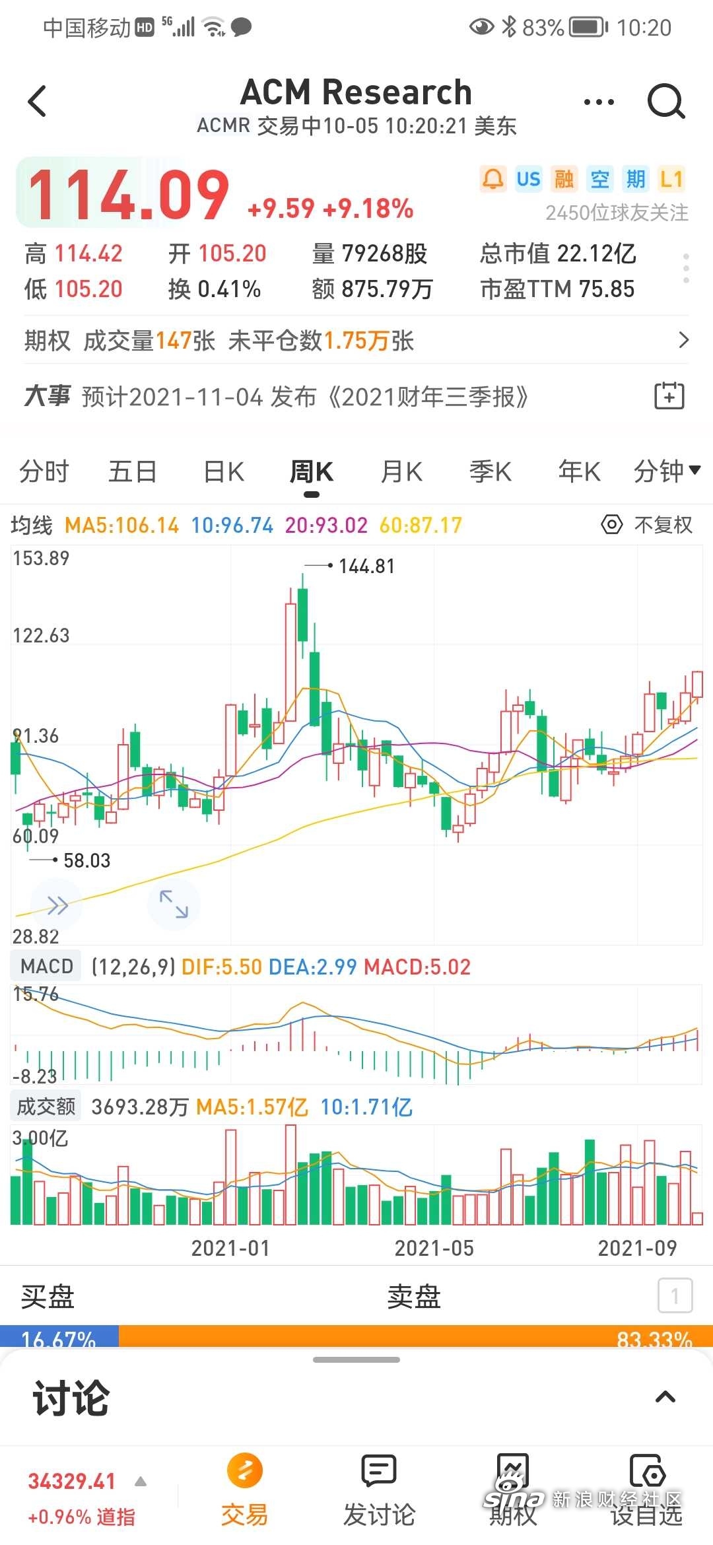The height and width of the screenshot is (1545, 713).
Task: Tap the double-arrow chart scroll button
Action: 57,905
